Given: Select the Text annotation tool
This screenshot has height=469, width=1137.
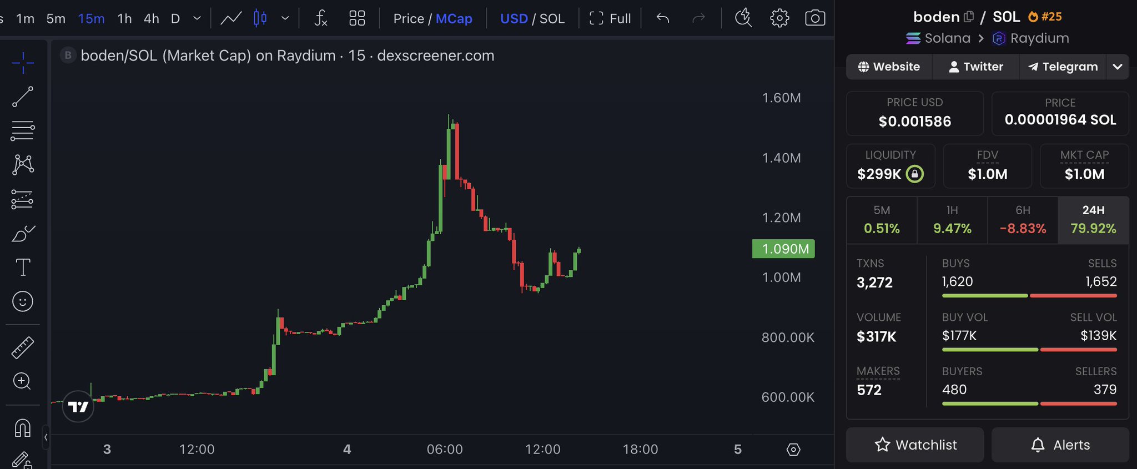Looking at the screenshot, I should pos(23,268).
